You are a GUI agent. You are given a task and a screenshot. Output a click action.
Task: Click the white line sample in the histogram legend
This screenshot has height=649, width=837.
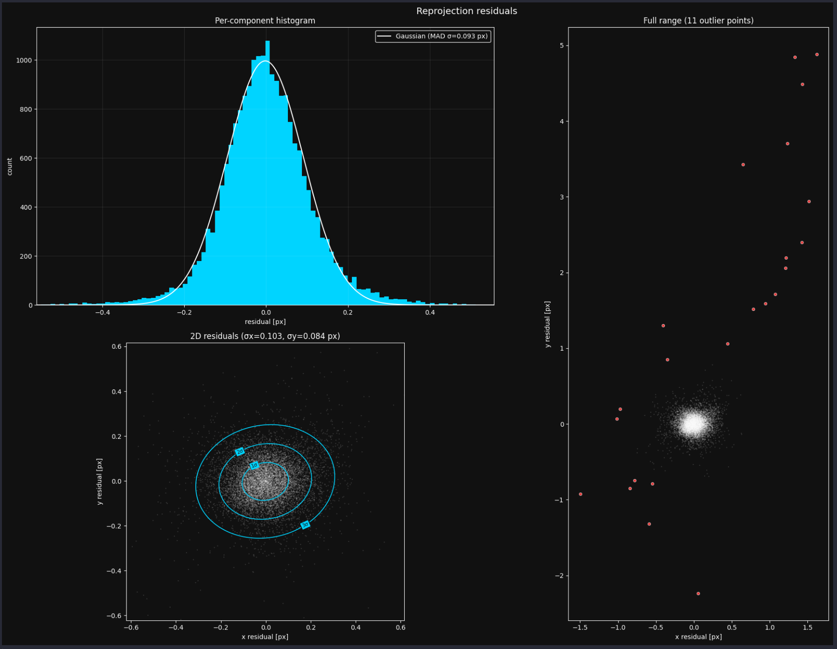[384, 36]
